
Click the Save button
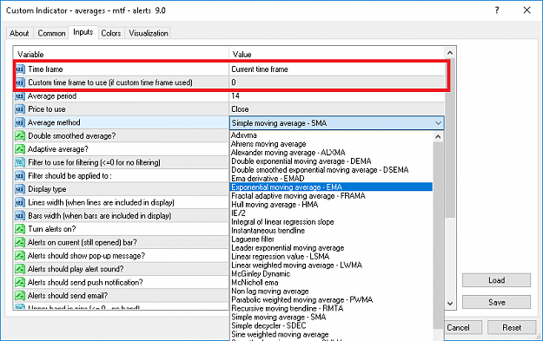click(x=496, y=302)
